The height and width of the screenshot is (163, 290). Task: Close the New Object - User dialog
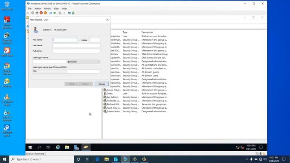(x=107, y=19)
